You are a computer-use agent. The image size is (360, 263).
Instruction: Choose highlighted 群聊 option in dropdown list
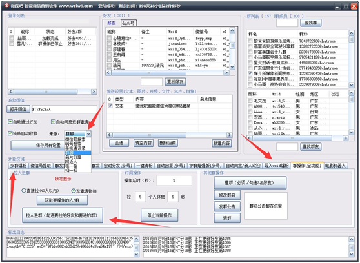click(78, 153)
